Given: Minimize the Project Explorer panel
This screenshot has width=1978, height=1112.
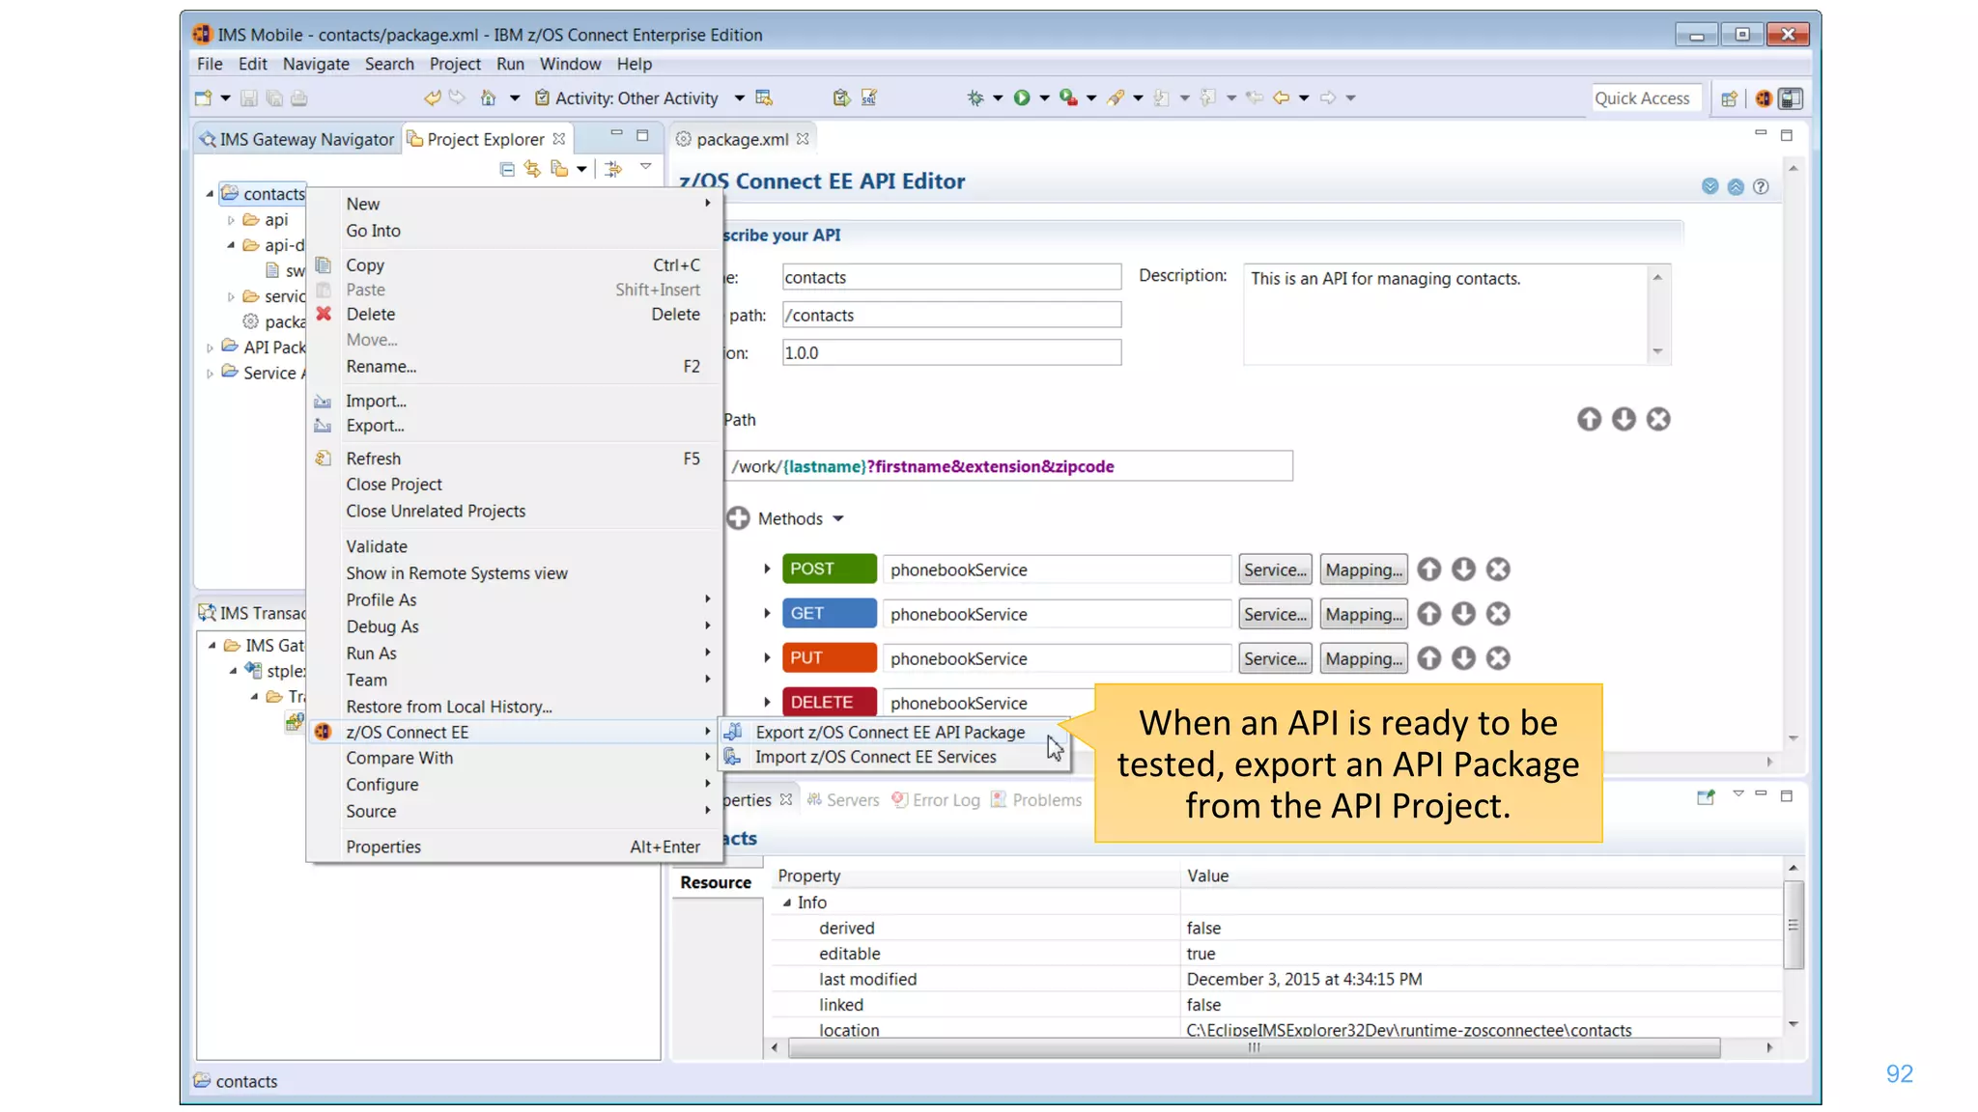Looking at the screenshot, I should pyautogui.click(x=616, y=133).
